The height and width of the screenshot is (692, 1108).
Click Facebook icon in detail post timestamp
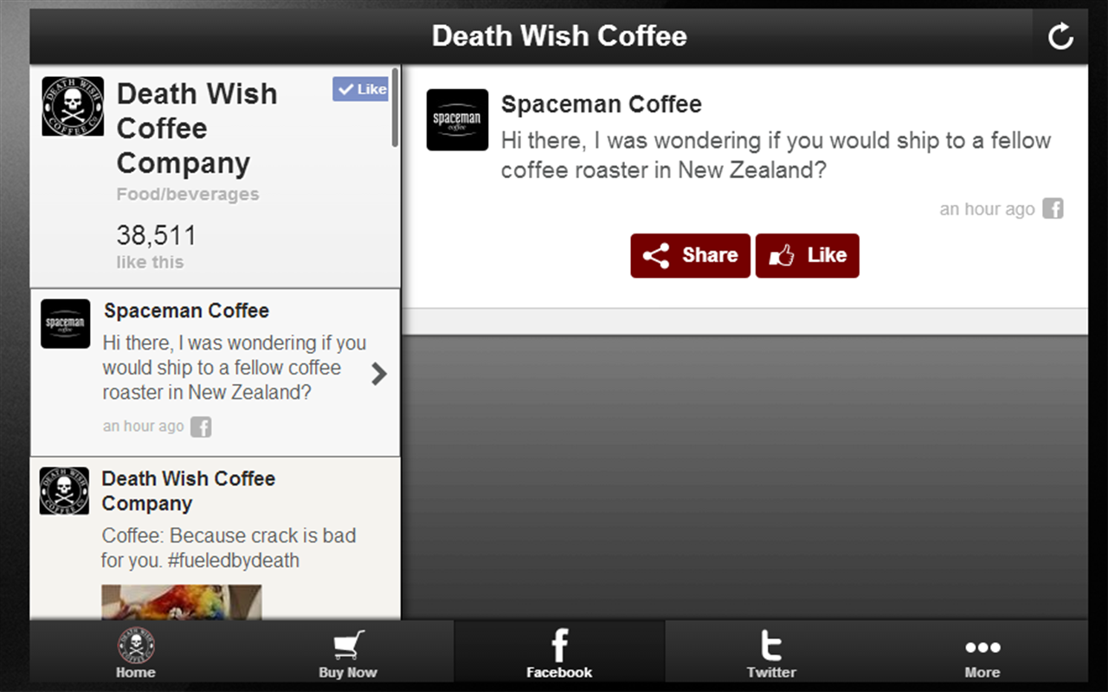pyautogui.click(x=1053, y=208)
